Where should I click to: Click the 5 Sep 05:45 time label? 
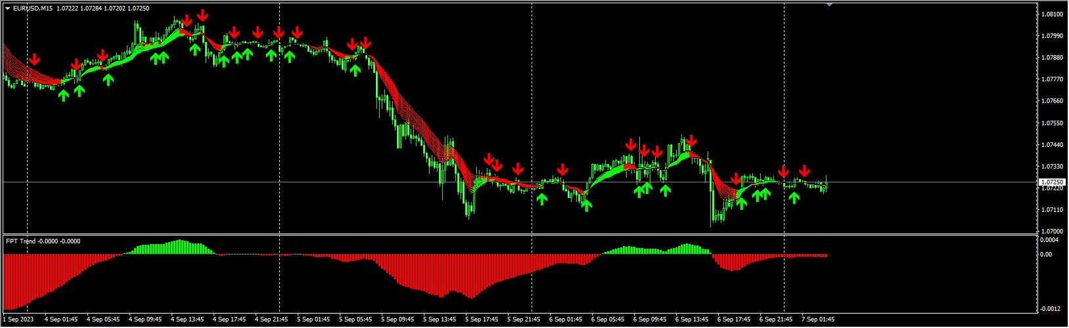[356, 320]
